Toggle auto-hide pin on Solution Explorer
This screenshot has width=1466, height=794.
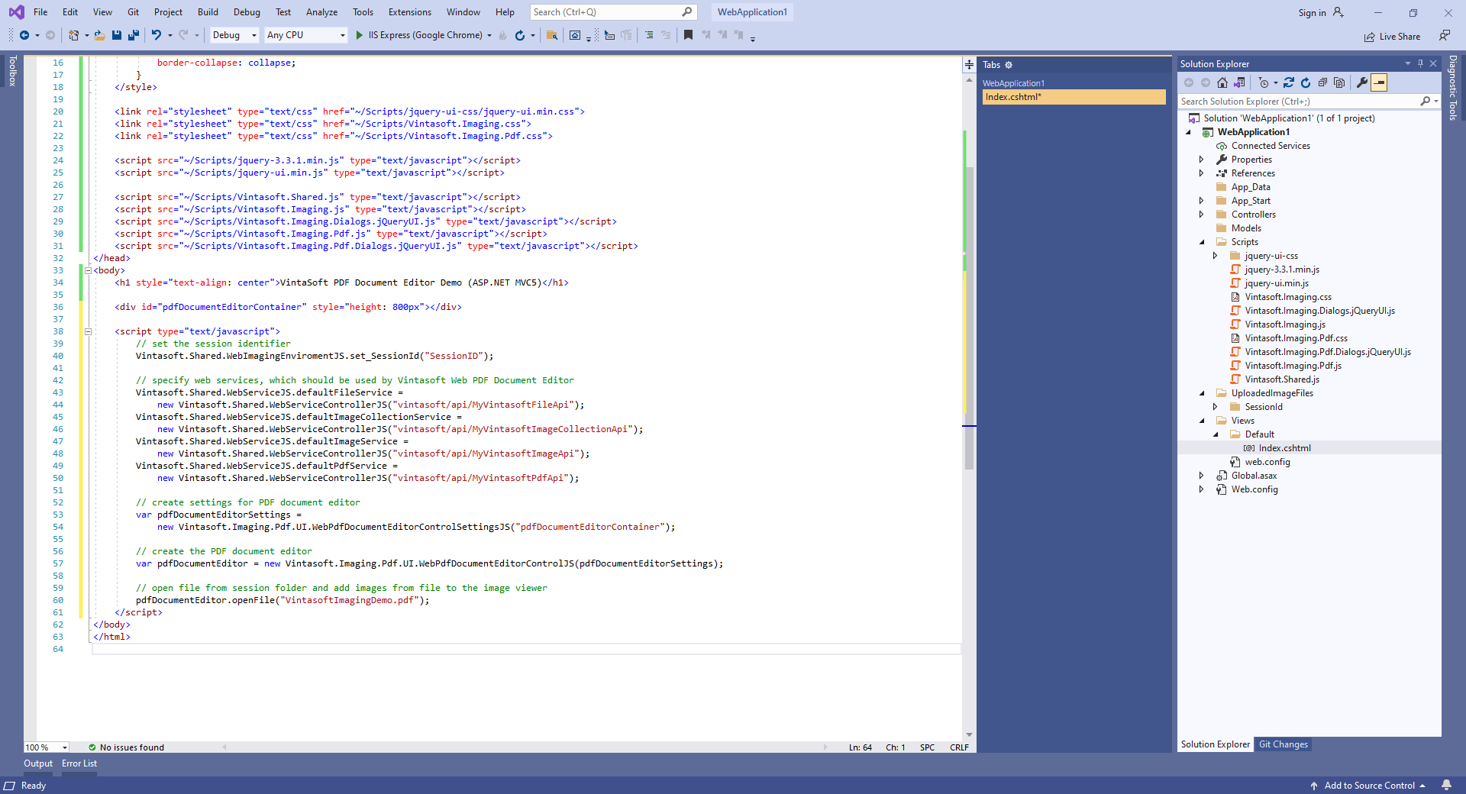(1420, 63)
